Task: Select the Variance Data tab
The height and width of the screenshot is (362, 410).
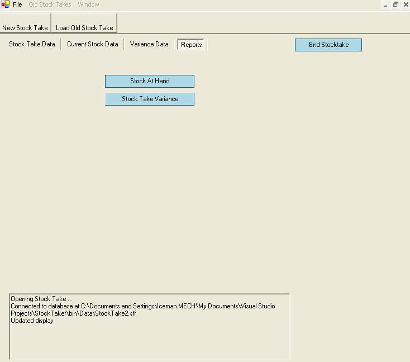Action: pyautogui.click(x=149, y=44)
